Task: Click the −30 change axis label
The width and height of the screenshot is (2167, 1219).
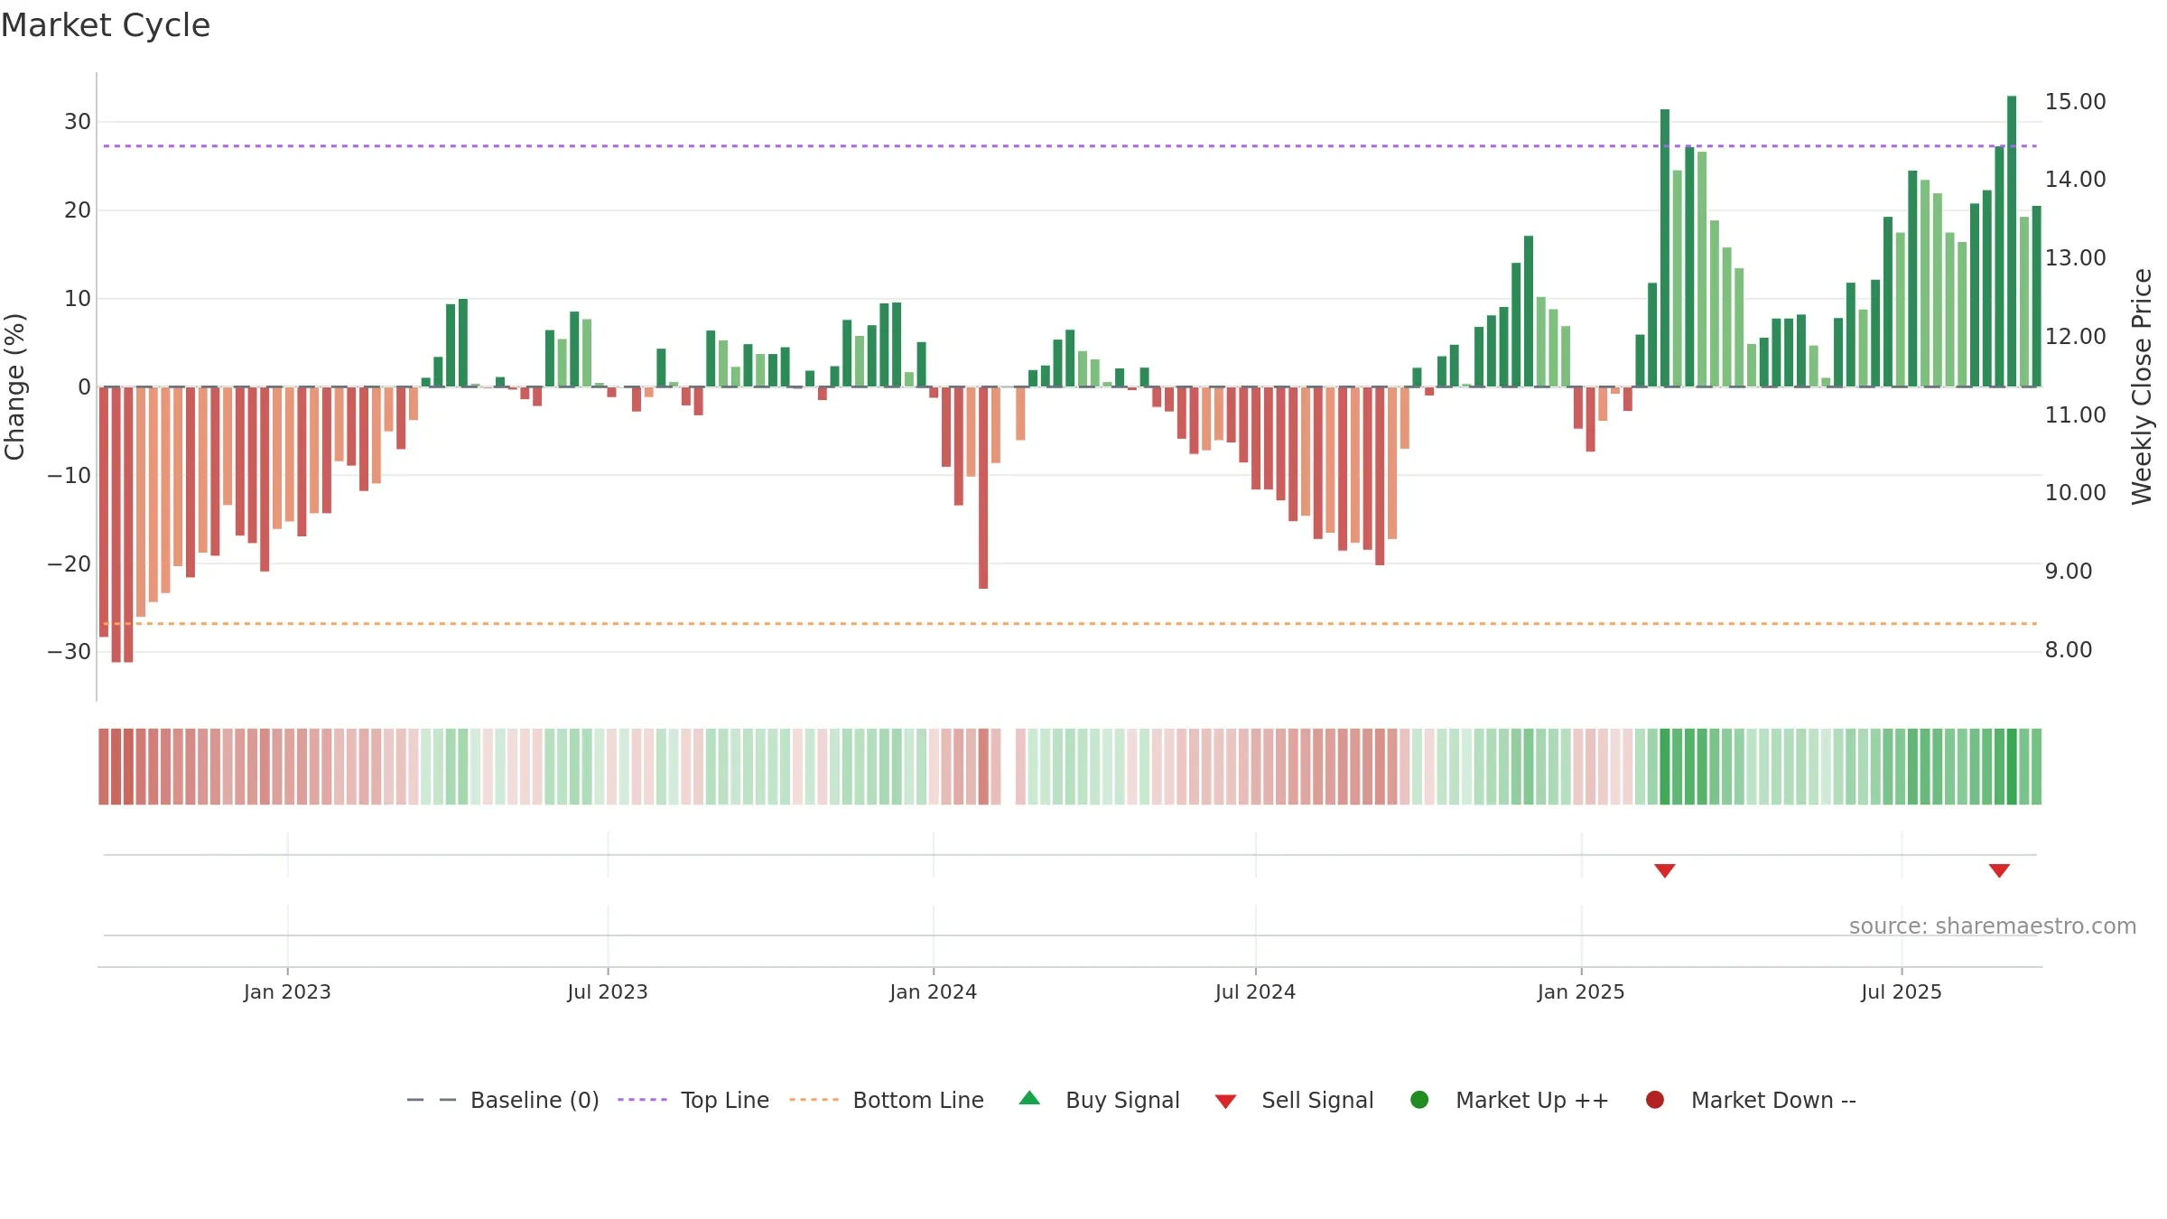Action: (x=70, y=652)
